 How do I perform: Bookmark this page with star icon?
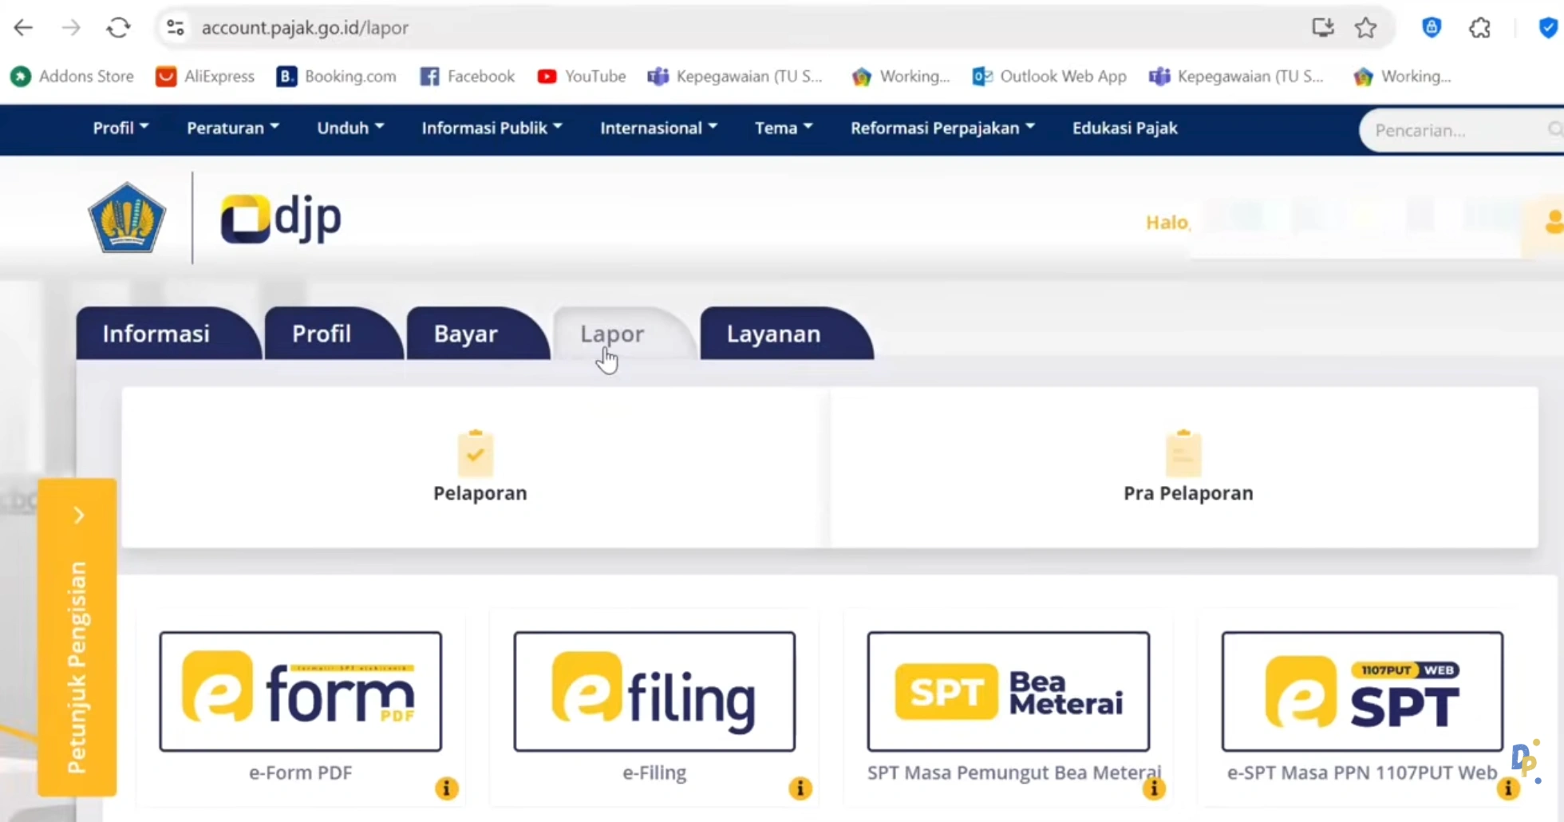click(x=1365, y=28)
